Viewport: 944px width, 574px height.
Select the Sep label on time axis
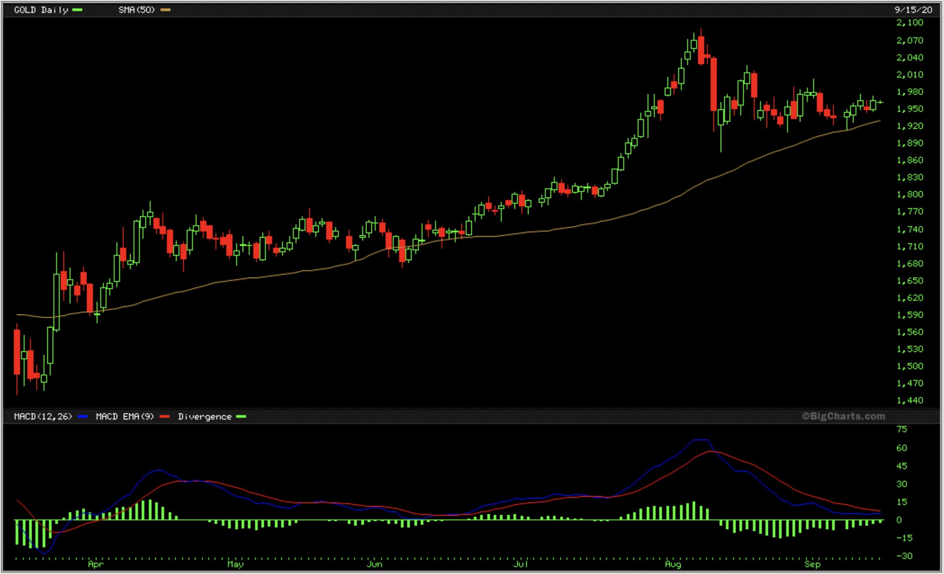(812, 564)
